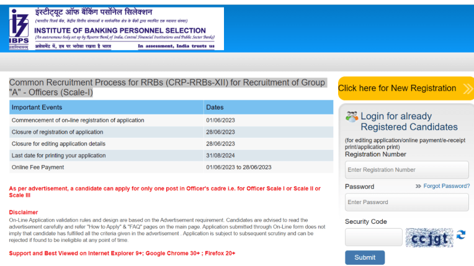Viewport: 474px width, 266px height.
Task: Click the IBPS logo in header
Action: [x=19, y=29]
